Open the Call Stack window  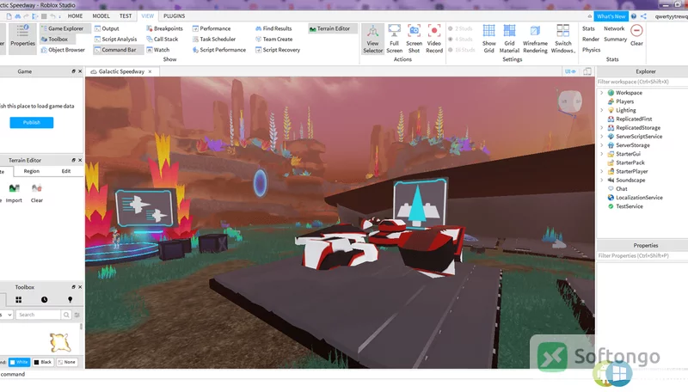162,39
